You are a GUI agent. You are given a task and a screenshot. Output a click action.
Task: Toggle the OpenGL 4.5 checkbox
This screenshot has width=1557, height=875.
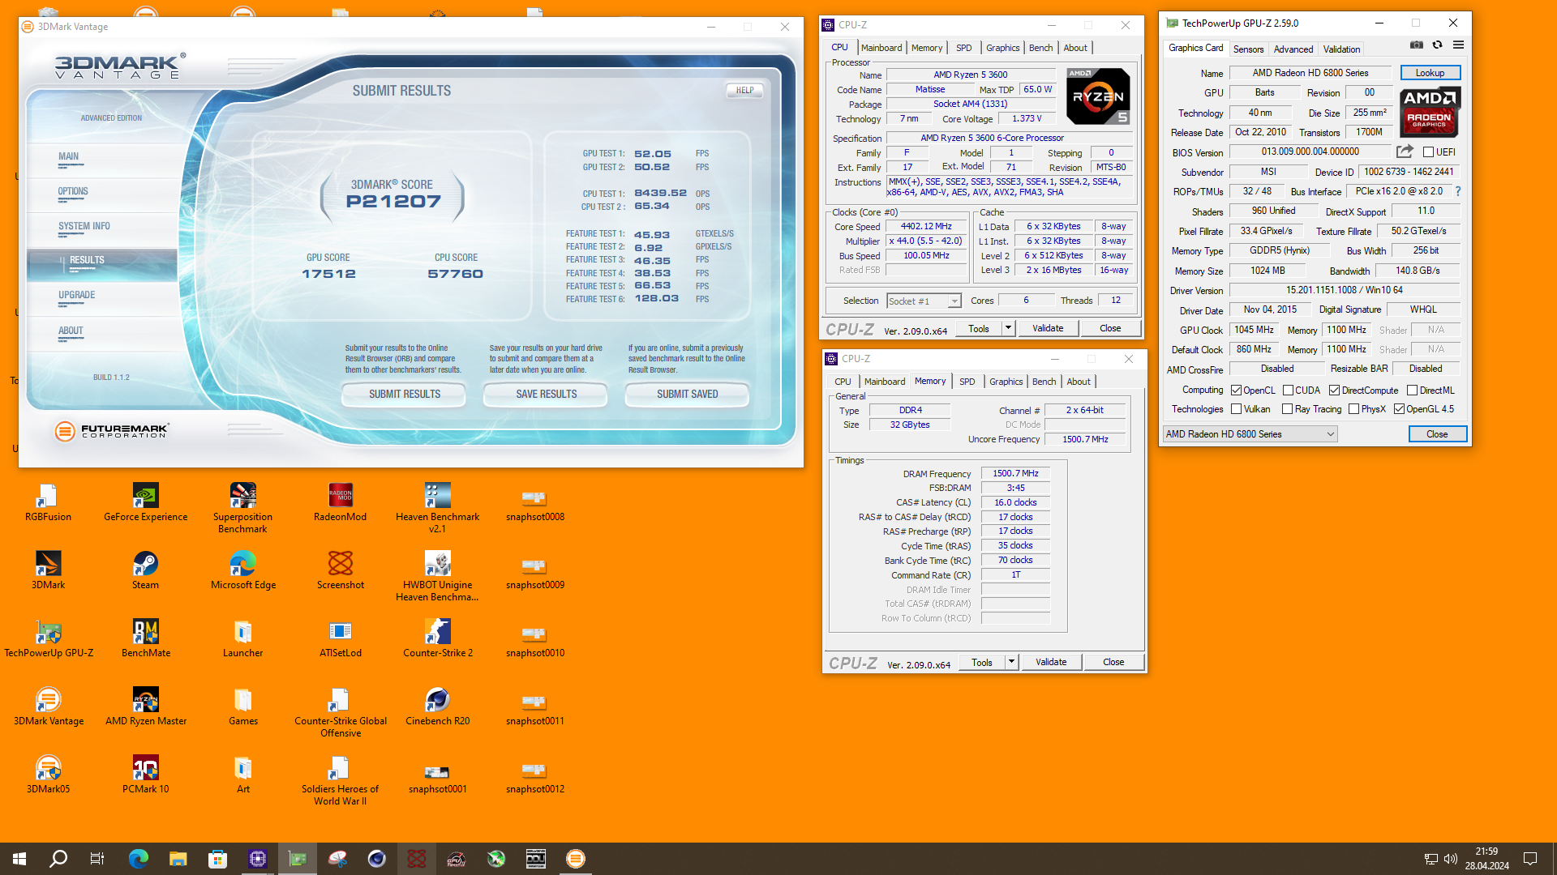[1399, 409]
